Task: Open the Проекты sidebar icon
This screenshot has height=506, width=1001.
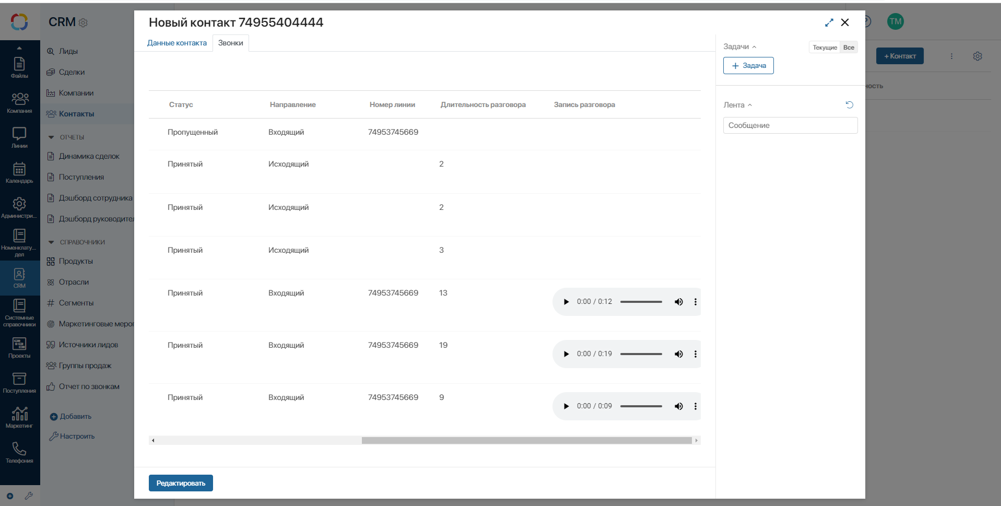Action: coord(19,347)
